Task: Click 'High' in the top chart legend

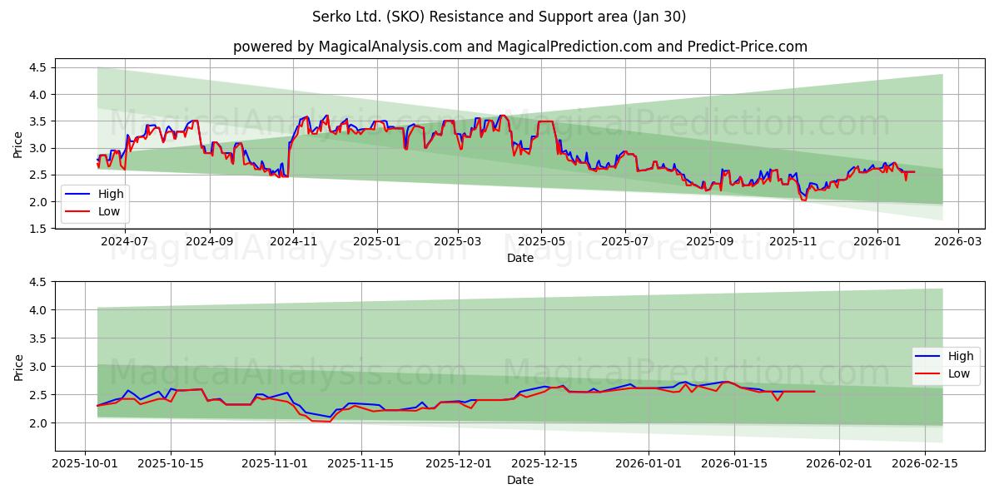Action: 110,194
